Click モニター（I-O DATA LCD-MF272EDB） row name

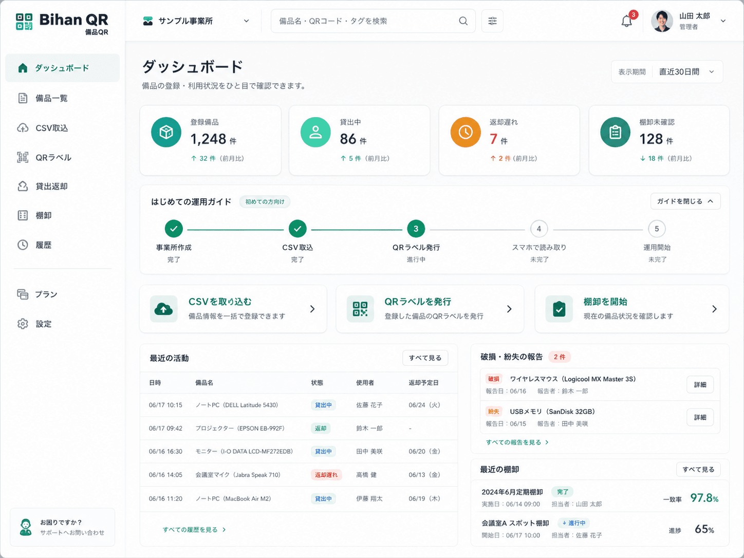[244, 452]
